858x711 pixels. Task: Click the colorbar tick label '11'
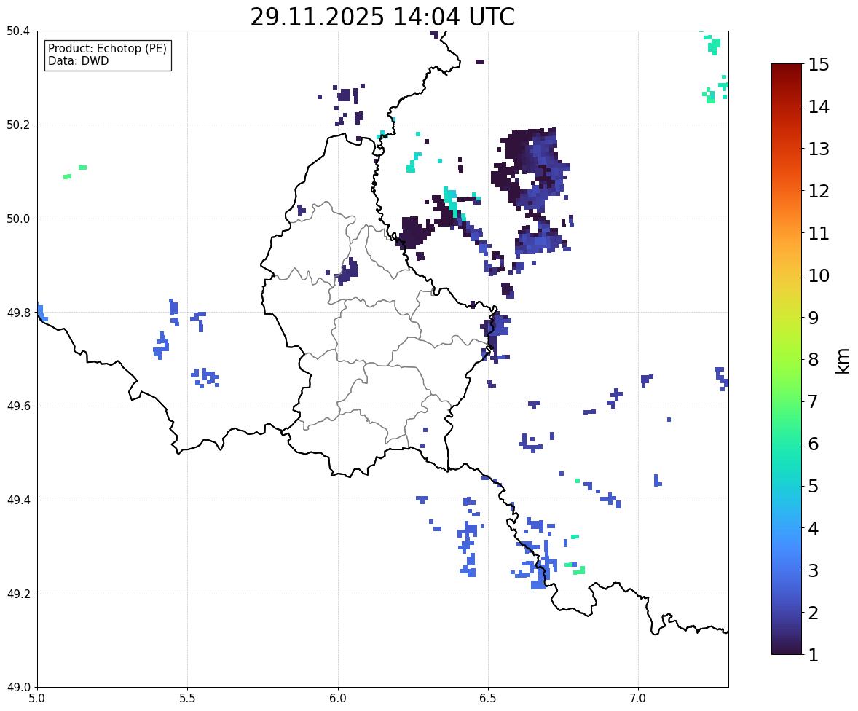coord(819,233)
